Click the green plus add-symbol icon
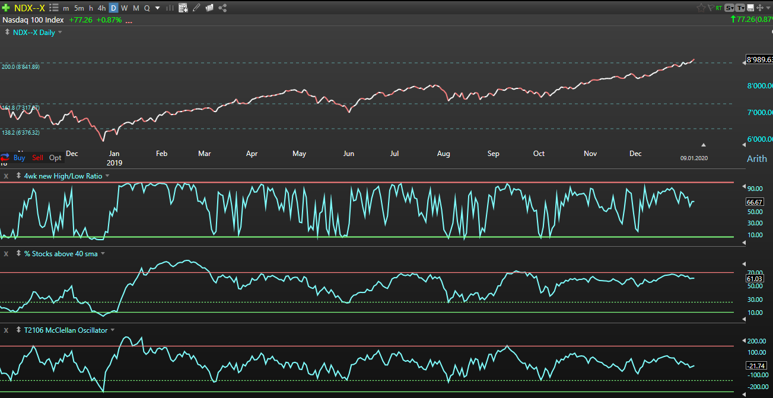 coord(6,8)
